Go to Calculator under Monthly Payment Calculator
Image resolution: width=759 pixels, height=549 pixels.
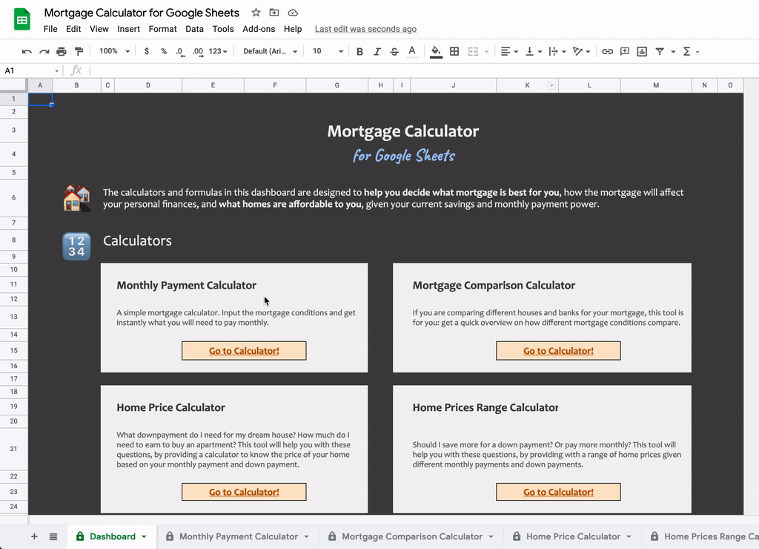(244, 351)
